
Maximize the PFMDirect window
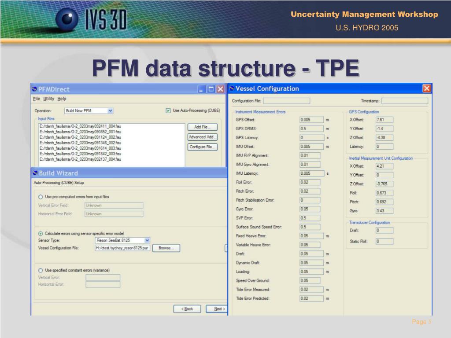211,89
